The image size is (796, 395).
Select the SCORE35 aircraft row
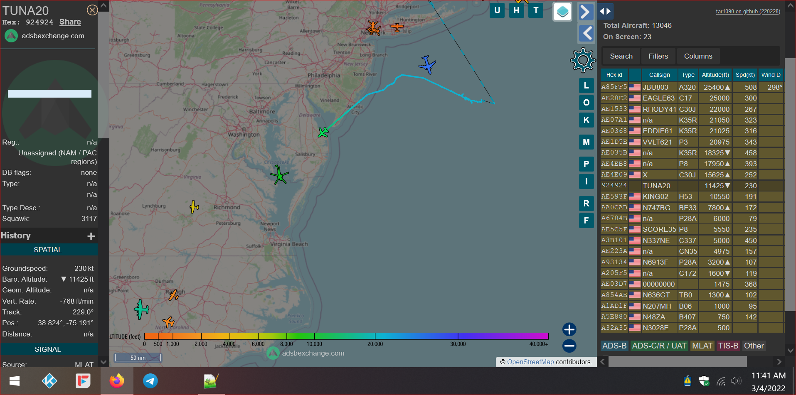pos(692,229)
